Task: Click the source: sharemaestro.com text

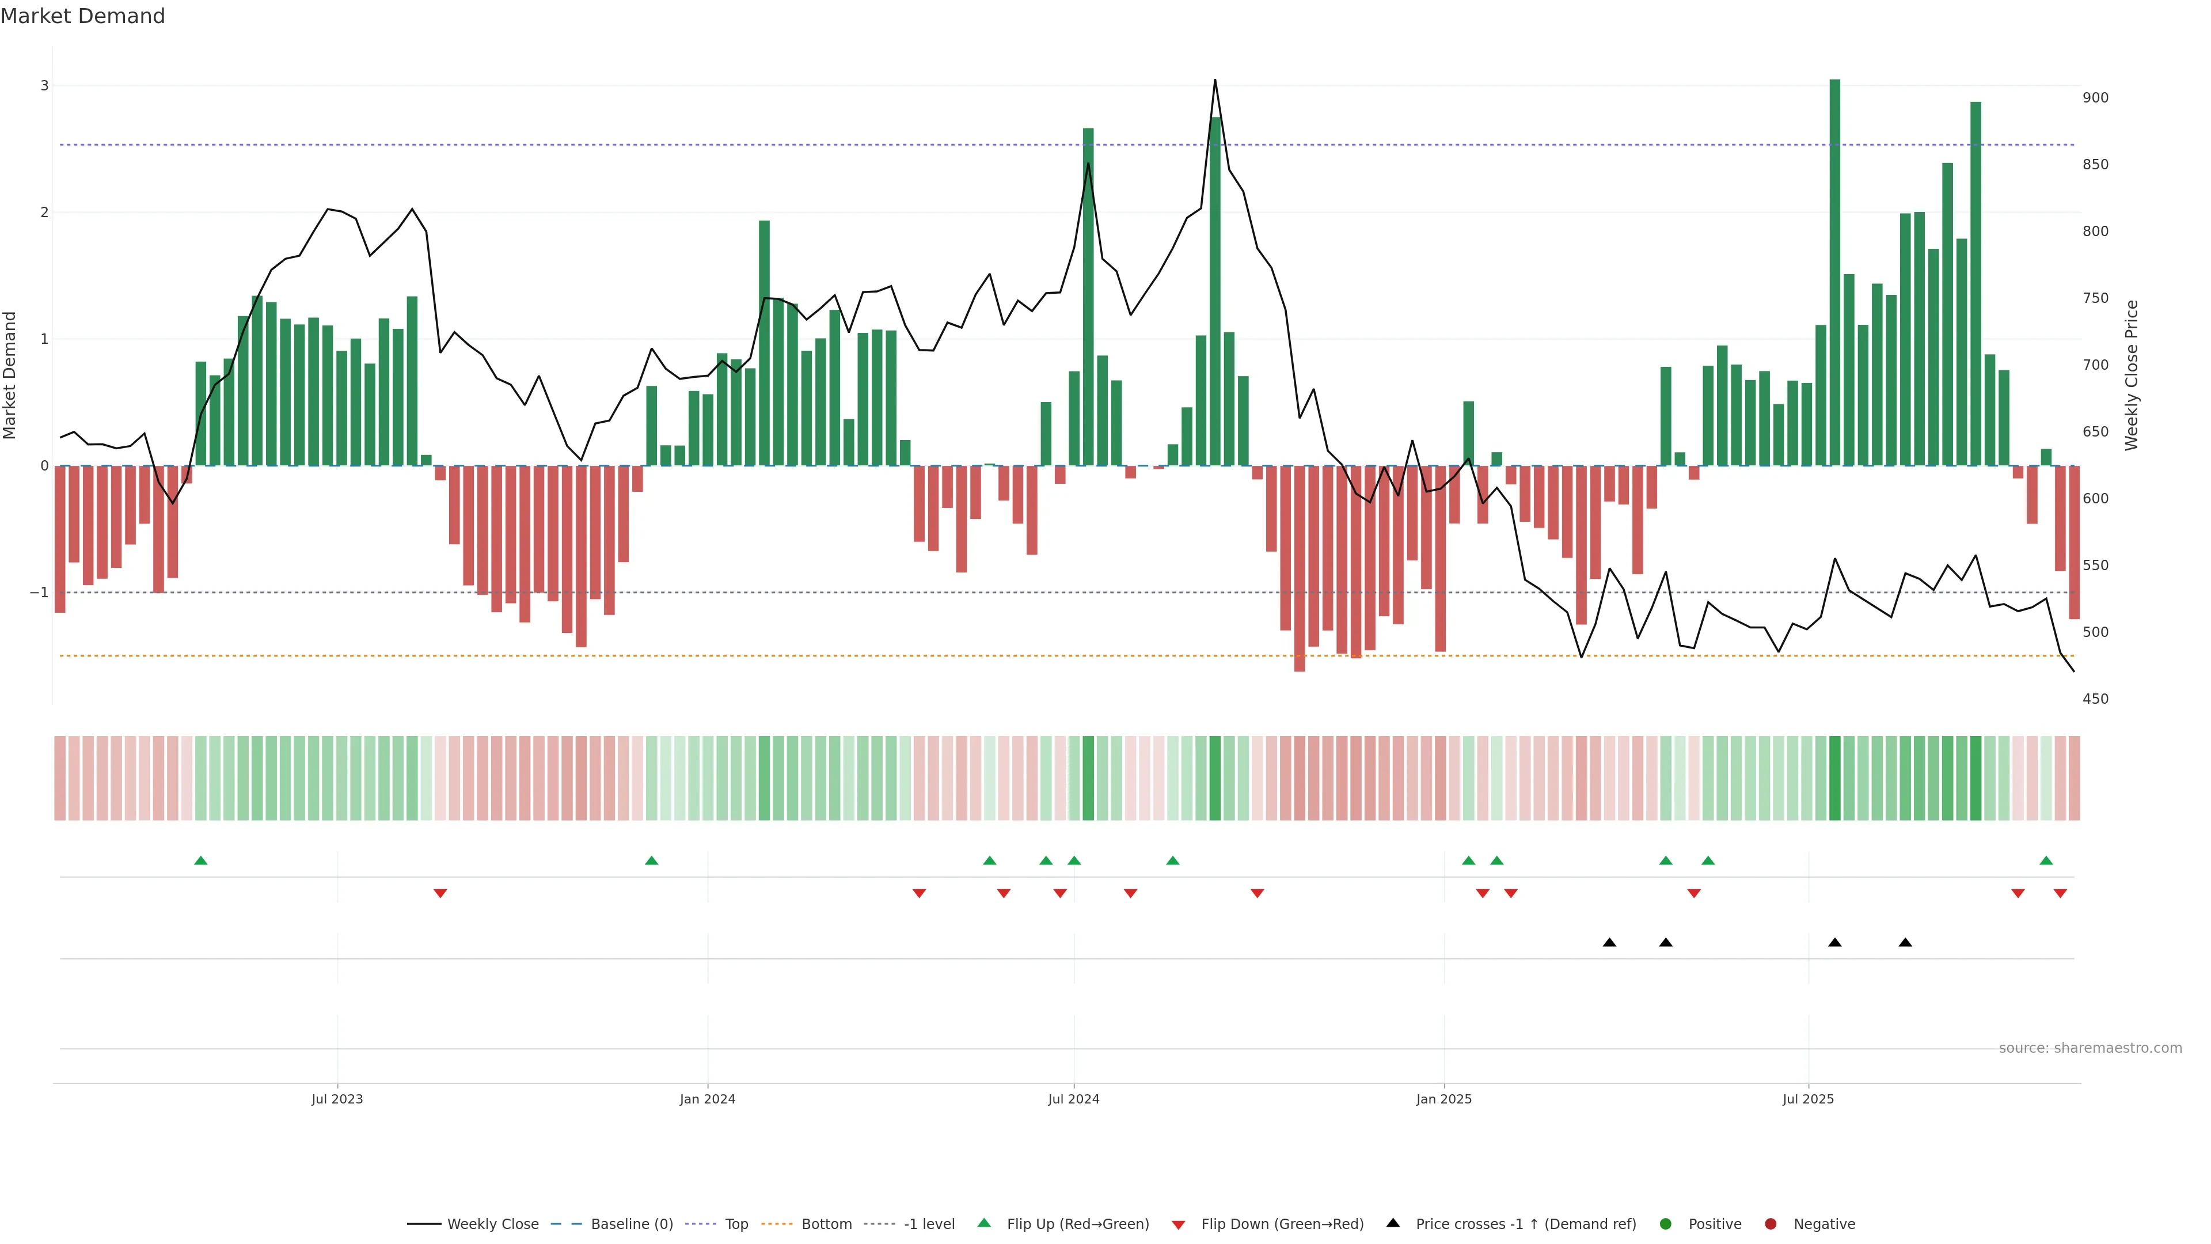Action: tap(2090, 1048)
